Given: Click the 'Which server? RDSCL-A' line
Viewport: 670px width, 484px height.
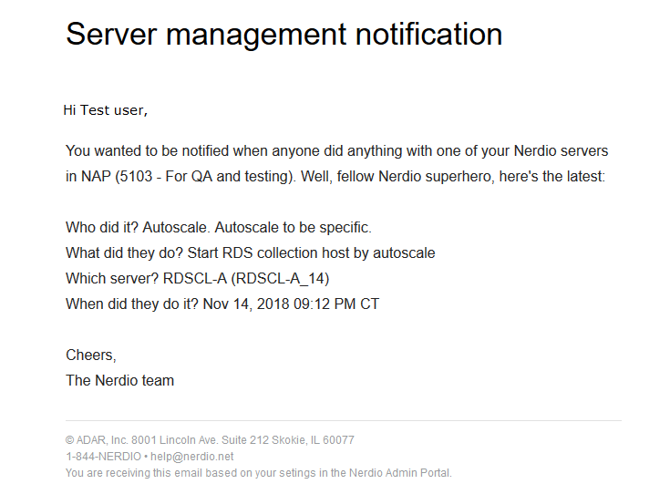Looking at the screenshot, I should click(198, 279).
